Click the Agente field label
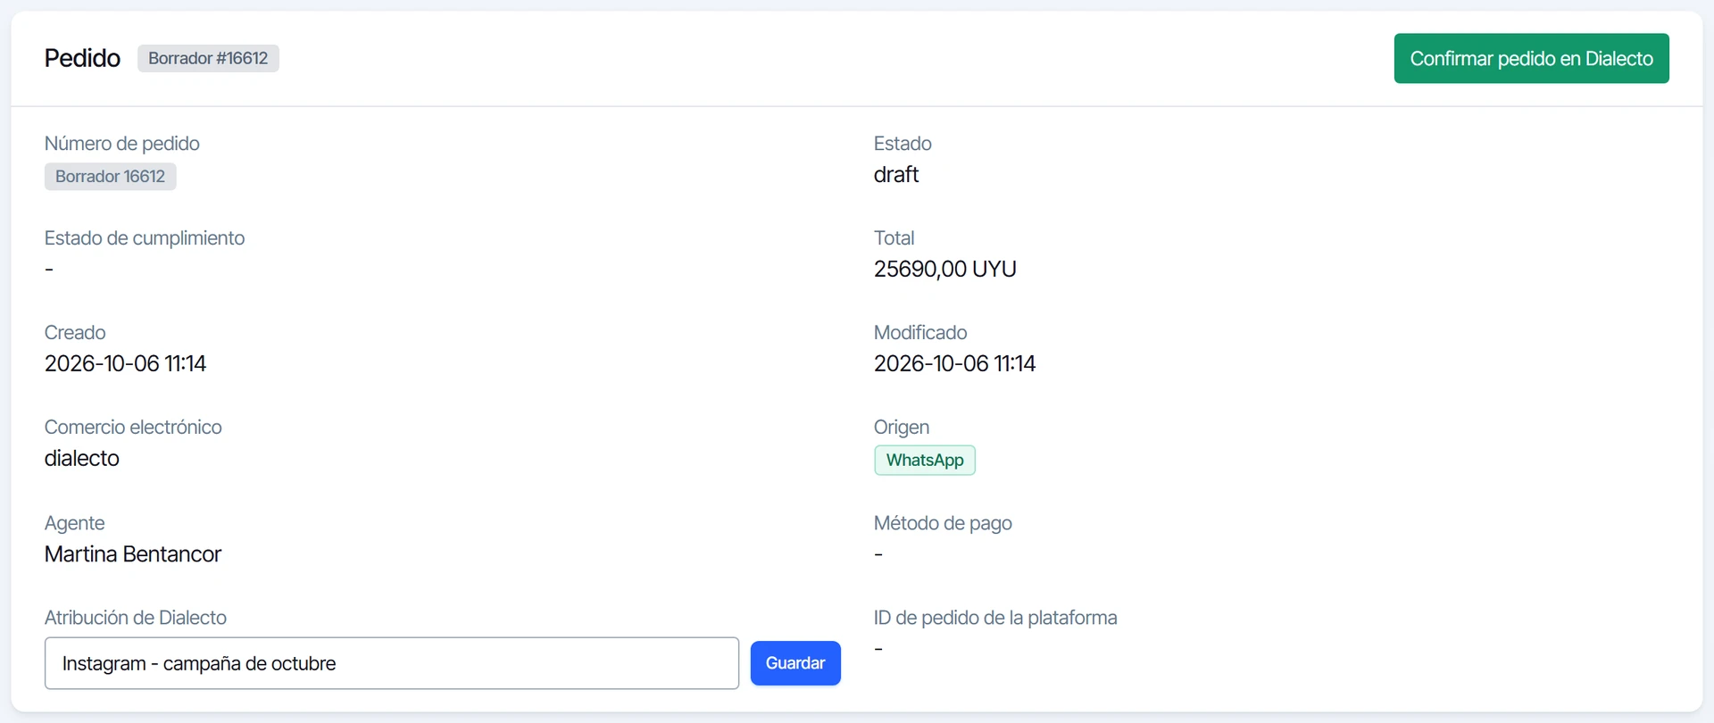Image resolution: width=1714 pixels, height=723 pixels. pyautogui.click(x=75, y=523)
